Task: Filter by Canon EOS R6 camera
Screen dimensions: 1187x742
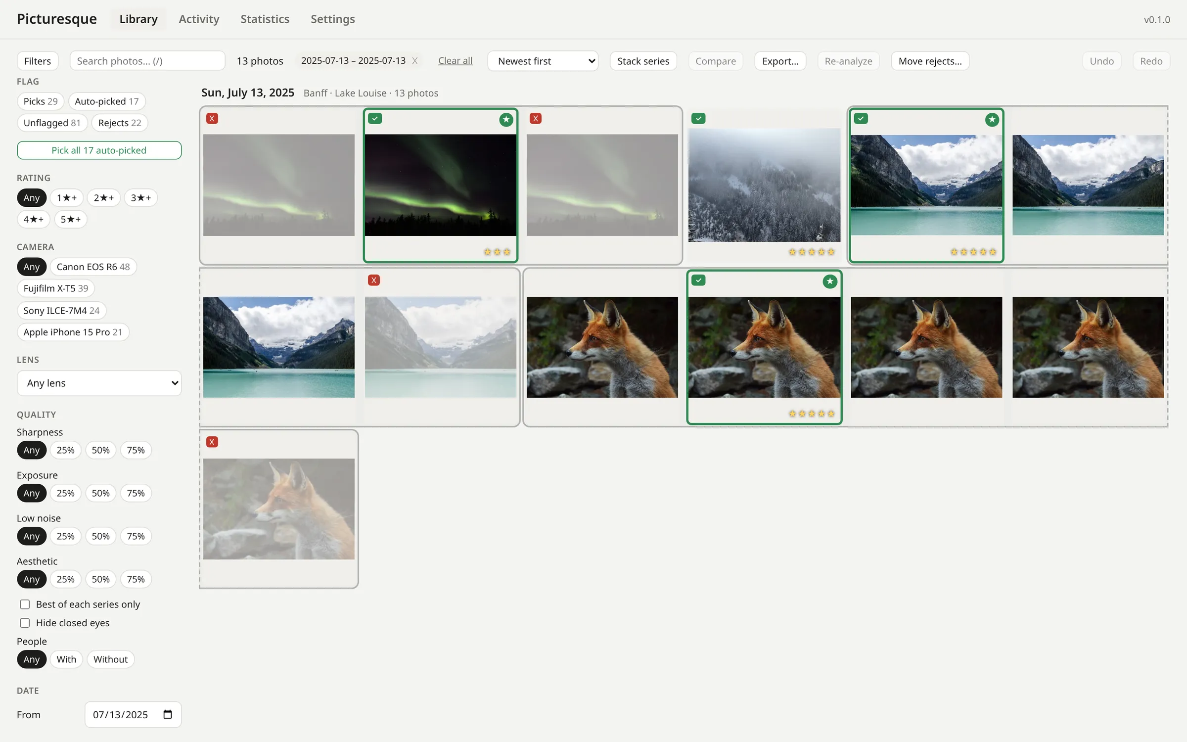Action: [x=93, y=267]
